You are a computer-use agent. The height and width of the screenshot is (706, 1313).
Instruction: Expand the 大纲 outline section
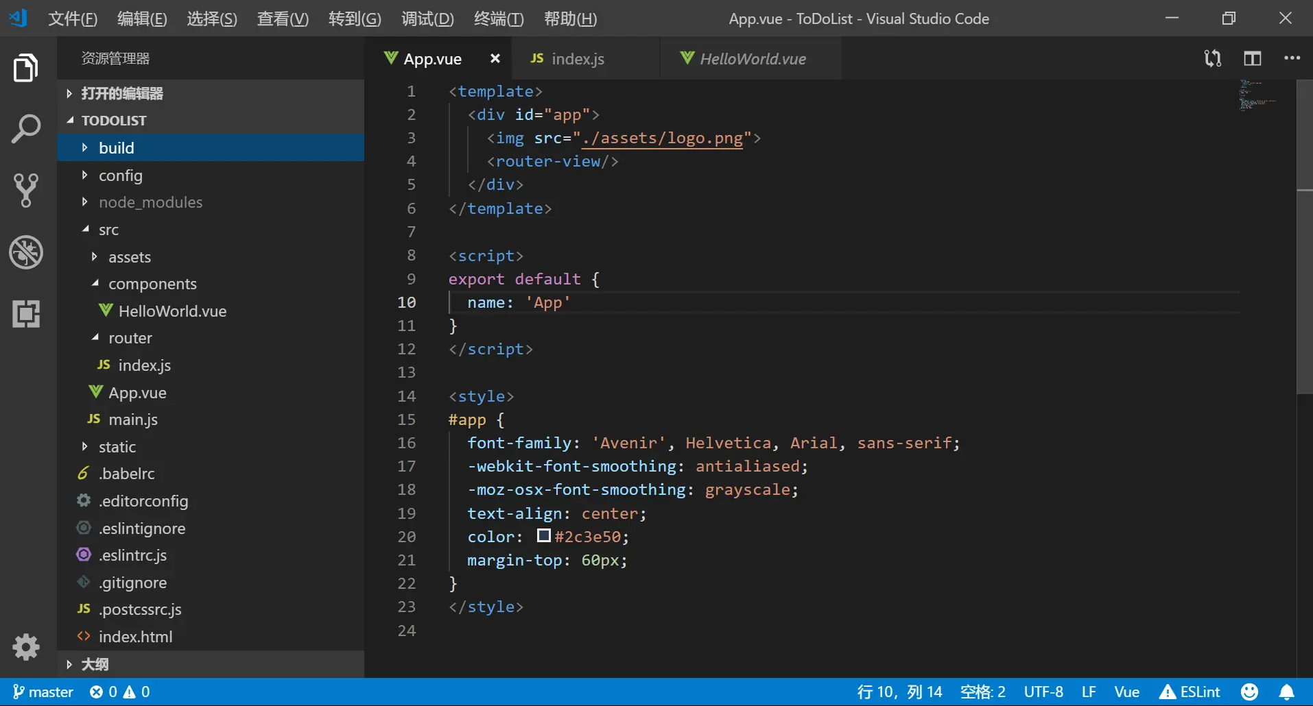coord(69,664)
